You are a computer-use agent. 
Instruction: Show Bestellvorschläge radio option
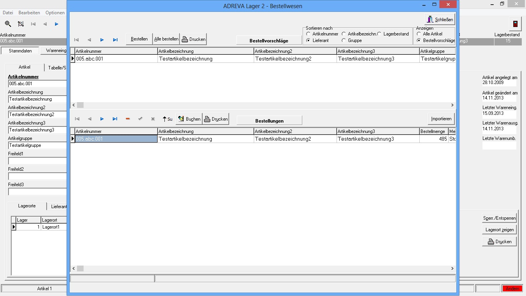[419, 40]
